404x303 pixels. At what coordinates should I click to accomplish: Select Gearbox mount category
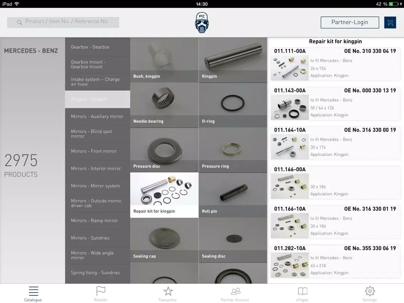[98, 64]
